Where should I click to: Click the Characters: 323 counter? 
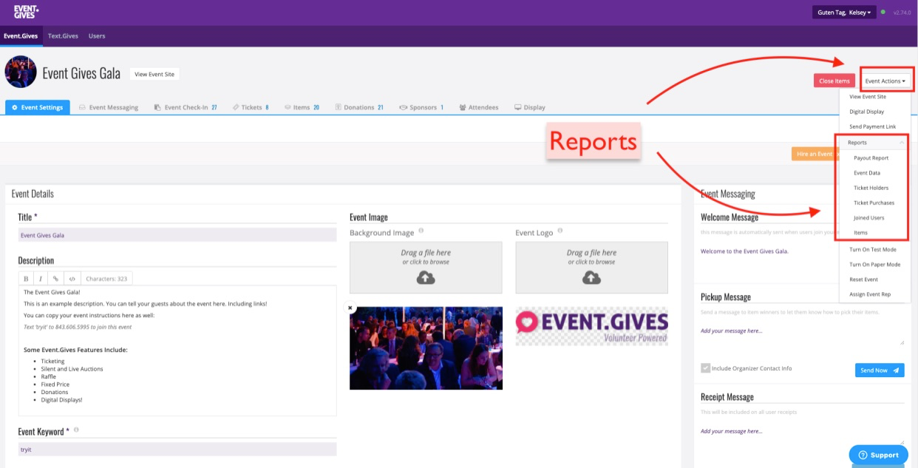(x=106, y=279)
